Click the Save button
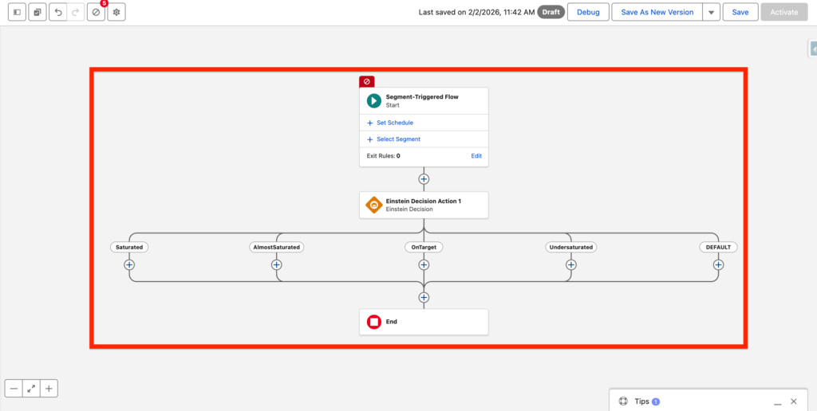This screenshot has height=411, width=817. pyautogui.click(x=740, y=13)
